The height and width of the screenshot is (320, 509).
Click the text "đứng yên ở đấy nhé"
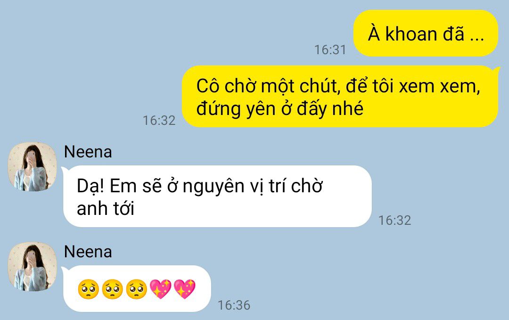tap(280, 109)
